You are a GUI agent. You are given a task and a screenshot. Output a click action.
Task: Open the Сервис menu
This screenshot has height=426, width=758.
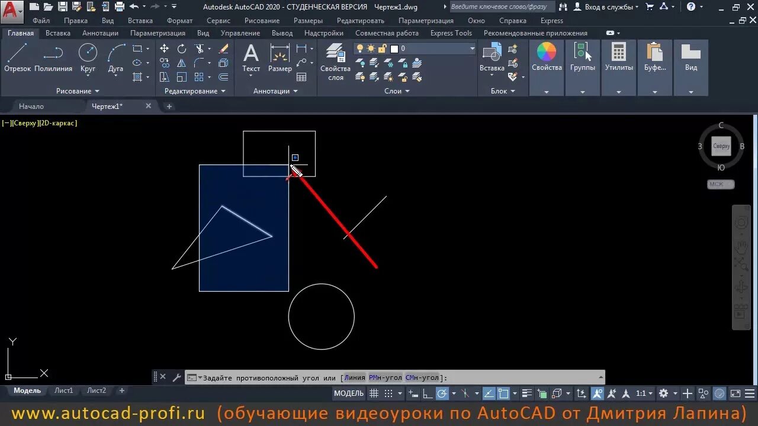coord(219,21)
